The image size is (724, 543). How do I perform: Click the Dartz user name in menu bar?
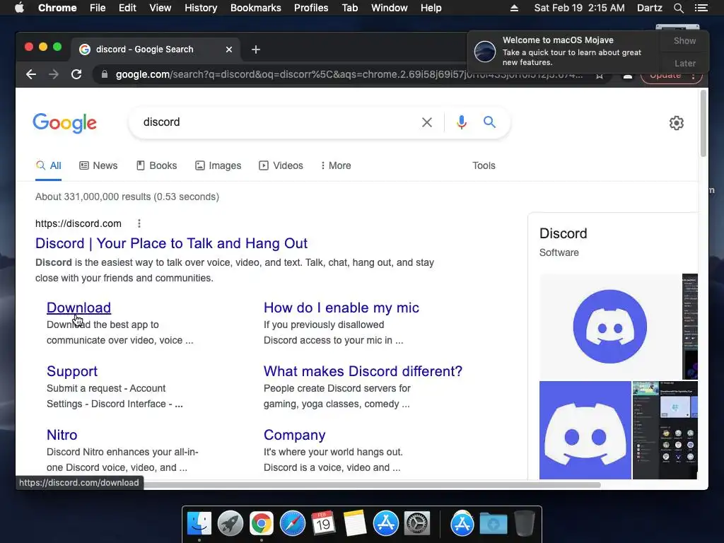tap(649, 8)
